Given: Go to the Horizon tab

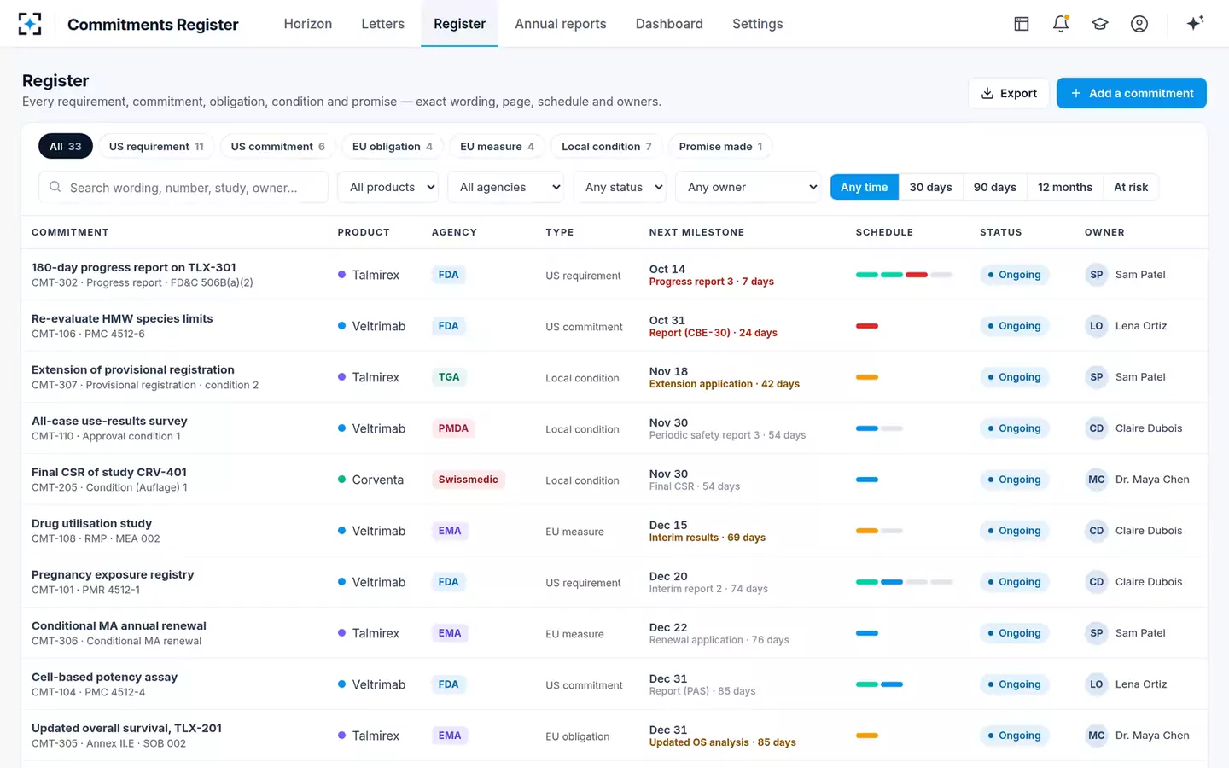Looking at the screenshot, I should tap(308, 24).
